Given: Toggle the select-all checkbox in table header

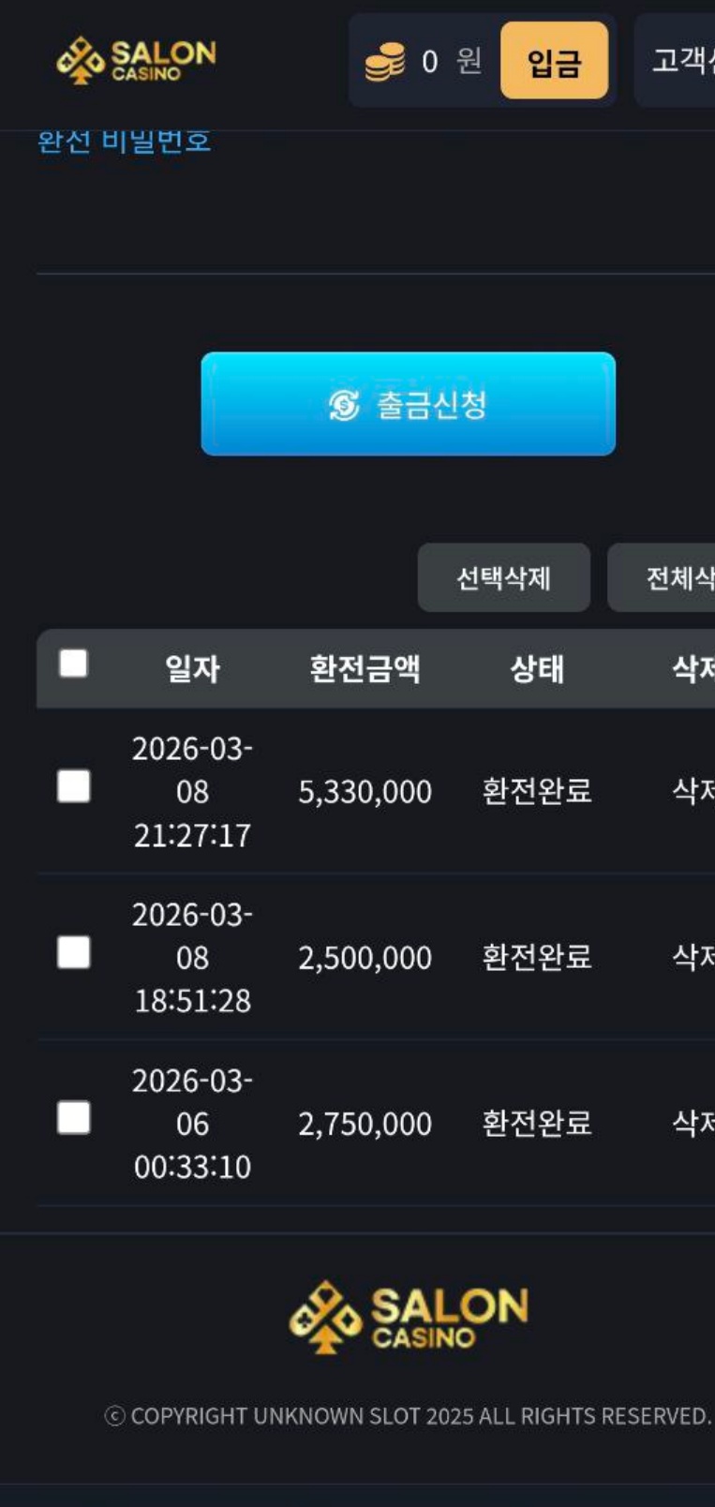Looking at the screenshot, I should click(x=73, y=664).
